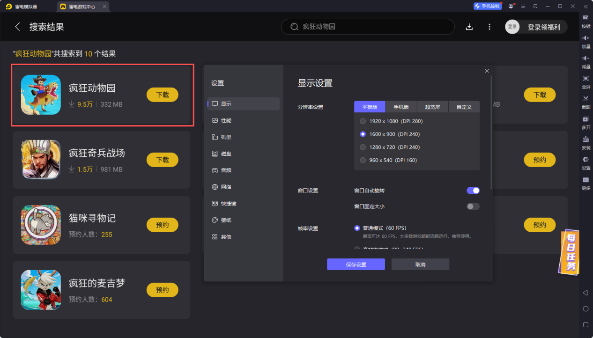
Task: Open 性能 settings category
Action: tap(244, 120)
